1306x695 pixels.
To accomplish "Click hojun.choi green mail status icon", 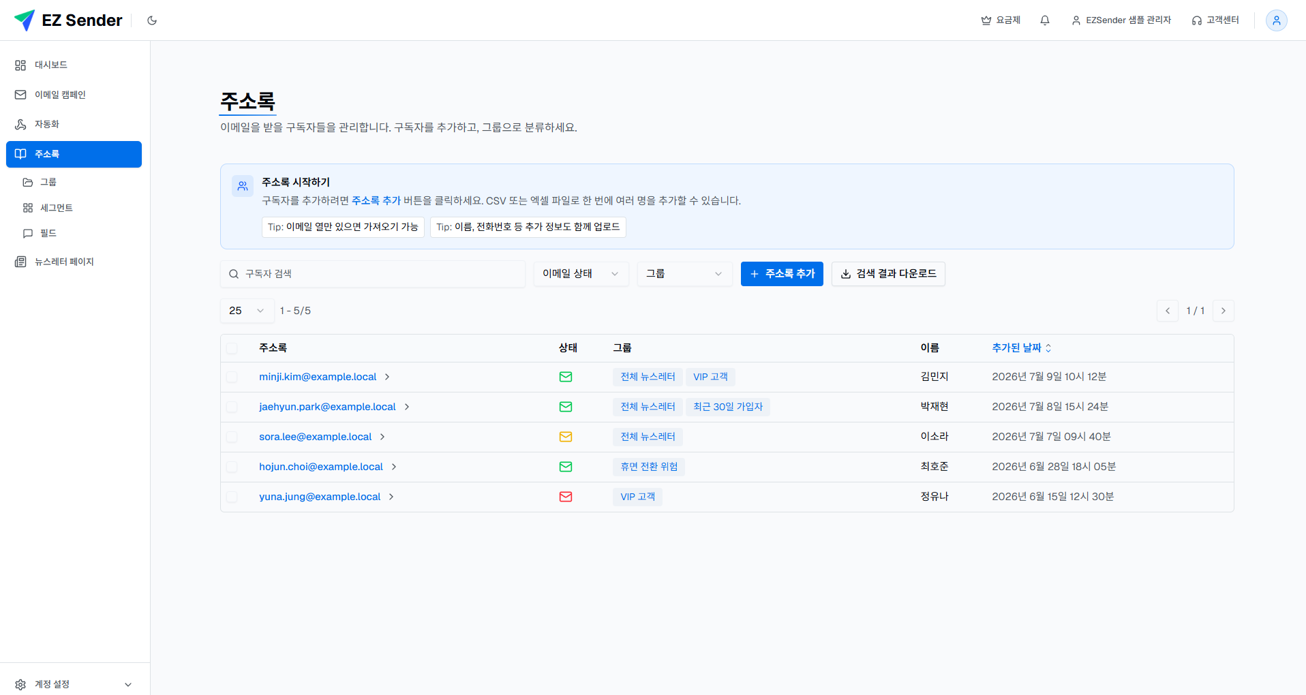I will [x=566, y=467].
